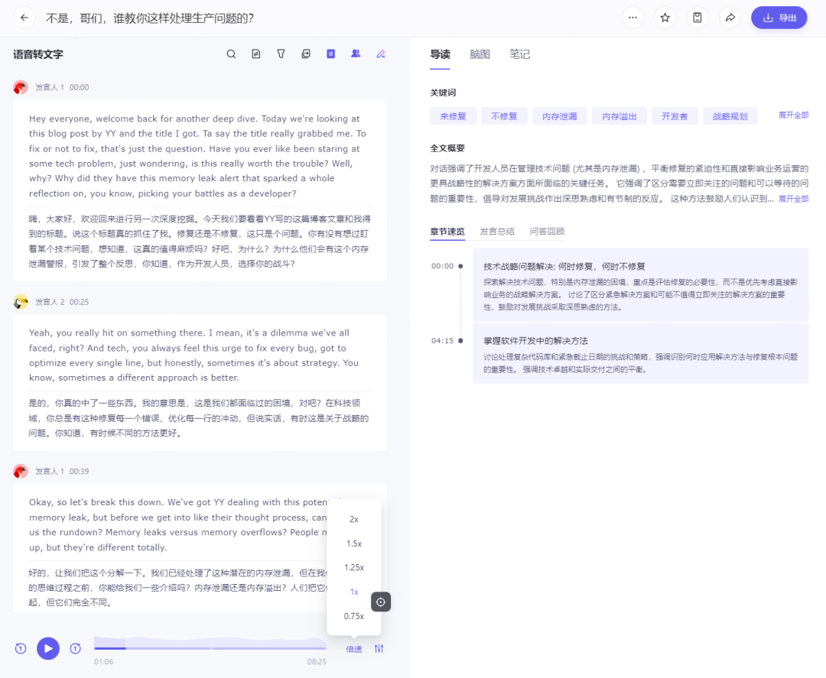The image size is (826, 678).
Task: Select the 章节速览 sub-tab
Action: pos(447,232)
